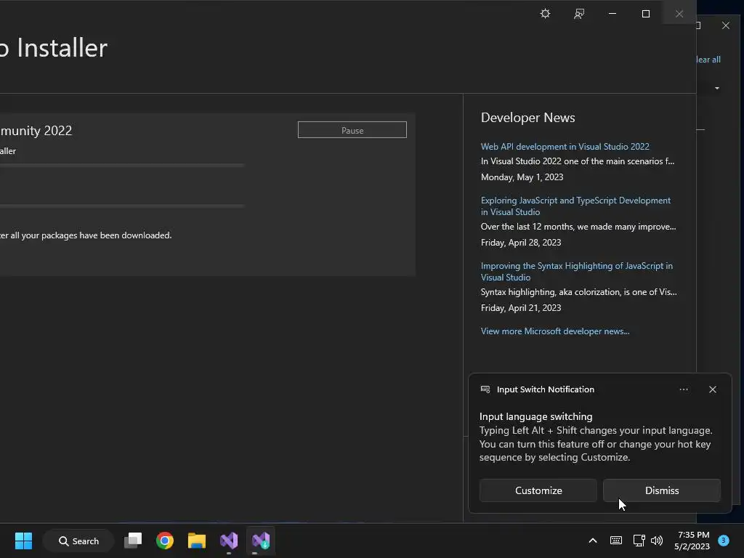Click the touch keyboard tray icon
This screenshot has height=558, width=744.
(x=616, y=541)
